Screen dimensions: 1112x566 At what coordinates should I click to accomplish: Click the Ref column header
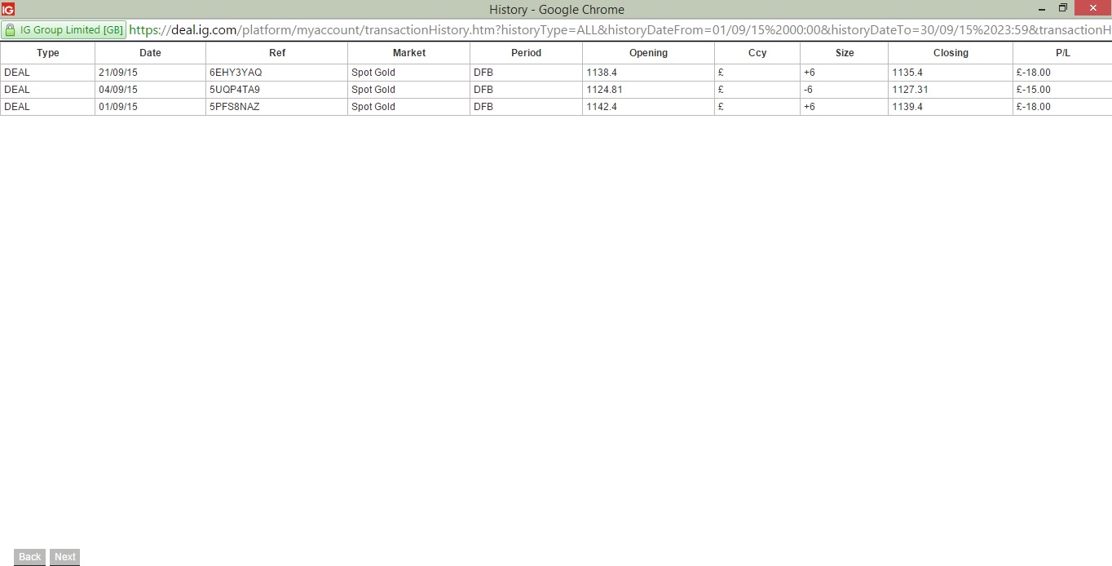(277, 53)
